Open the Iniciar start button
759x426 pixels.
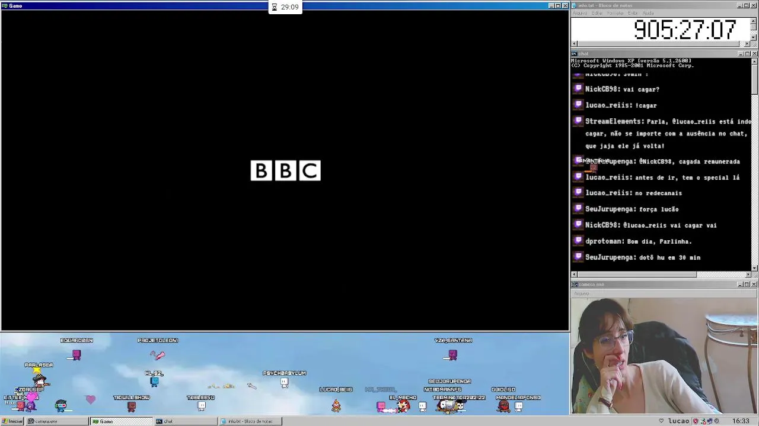(x=12, y=421)
